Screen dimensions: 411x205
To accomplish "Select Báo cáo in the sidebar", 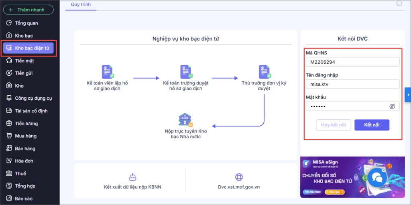I will (24, 199).
